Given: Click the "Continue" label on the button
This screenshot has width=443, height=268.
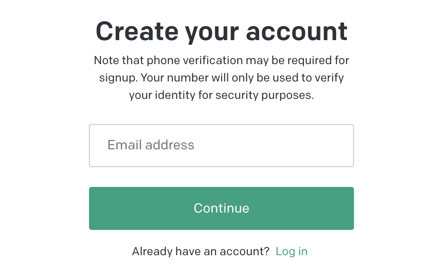Looking at the screenshot, I should (221, 208).
